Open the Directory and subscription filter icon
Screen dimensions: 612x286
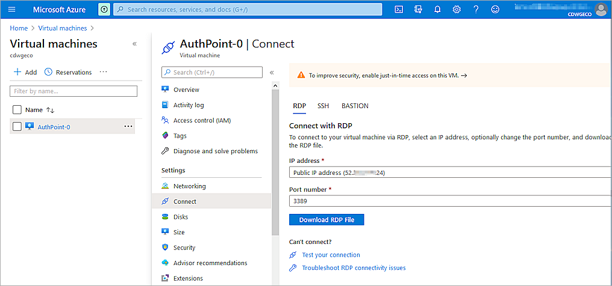coord(418,10)
